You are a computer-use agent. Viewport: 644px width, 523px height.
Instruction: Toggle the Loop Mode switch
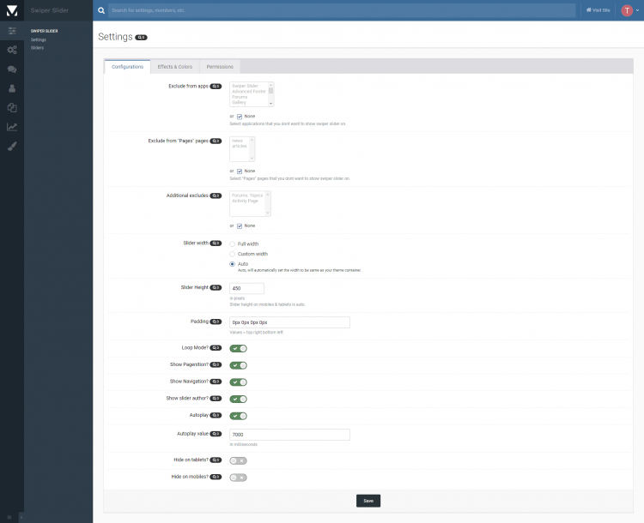coord(238,348)
